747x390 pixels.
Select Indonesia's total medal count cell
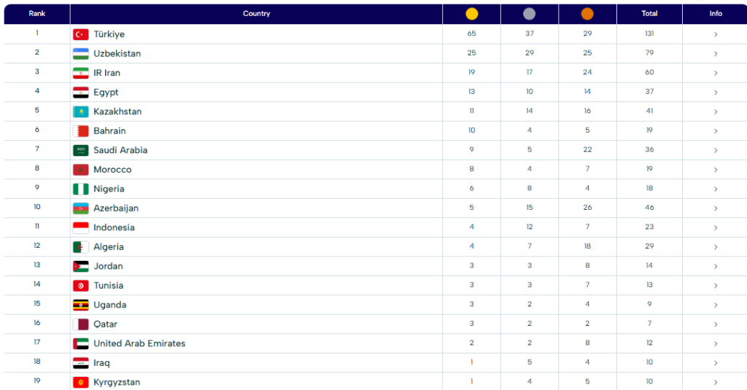click(649, 227)
